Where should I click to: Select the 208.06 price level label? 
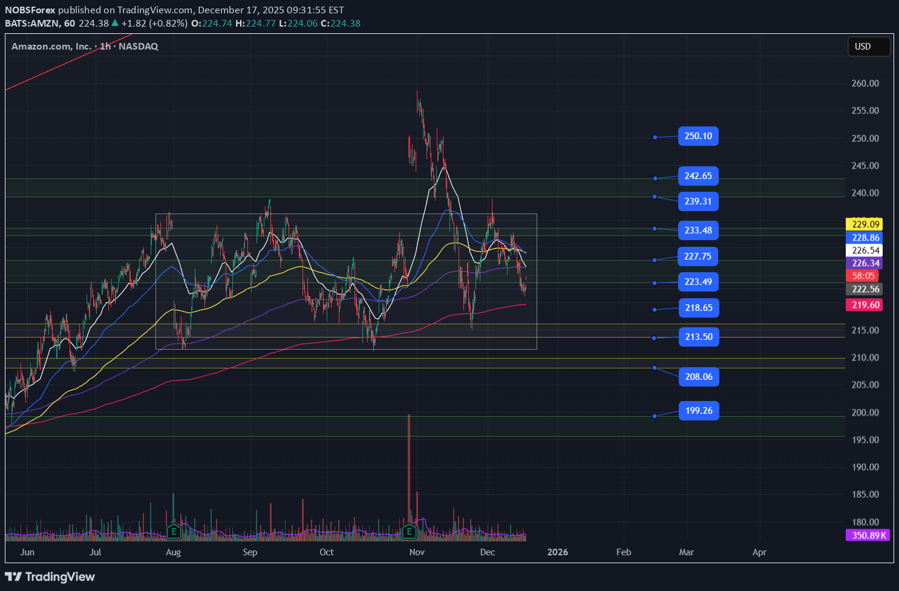(x=699, y=377)
